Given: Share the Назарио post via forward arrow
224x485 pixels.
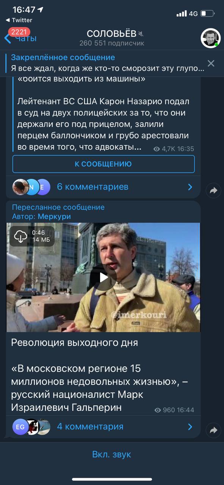Looking at the screenshot, I should click(213, 191).
